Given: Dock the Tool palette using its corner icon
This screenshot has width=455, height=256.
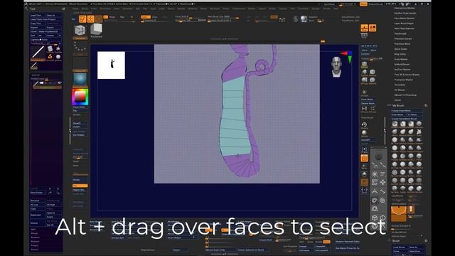Looking at the screenshot, I should pos(63,9).
